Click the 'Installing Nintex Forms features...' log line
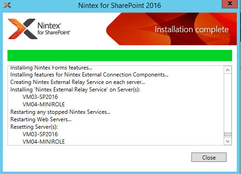241x174 pixels. [x=51, y=68]
